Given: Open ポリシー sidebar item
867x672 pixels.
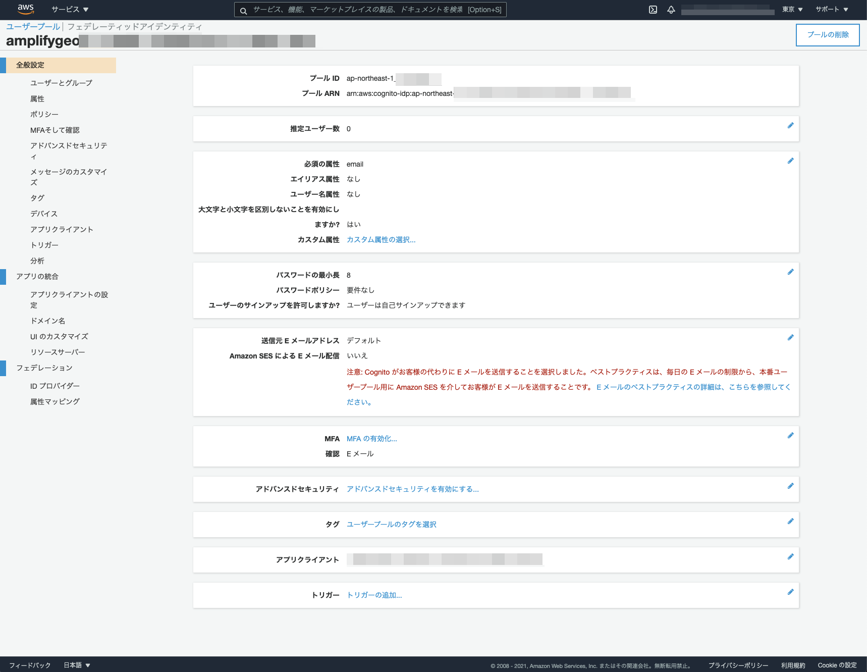Looking at the screenshot, I should click(44, 115).
